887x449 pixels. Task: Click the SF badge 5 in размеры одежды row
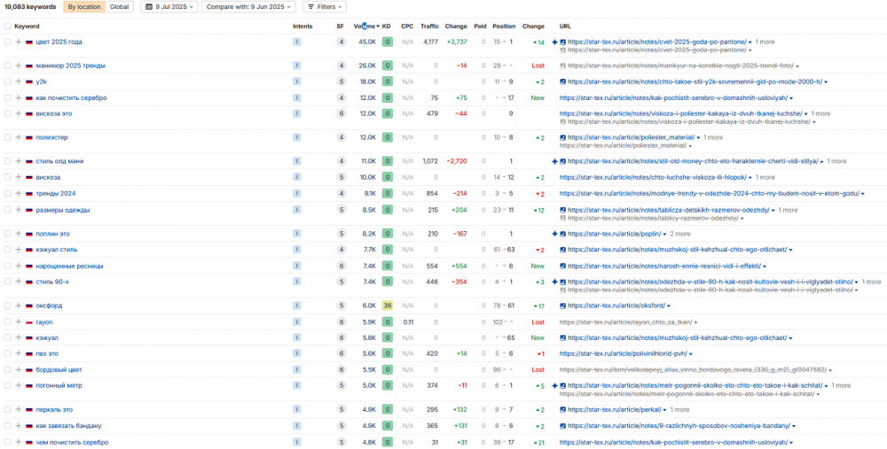coord(341,210)
